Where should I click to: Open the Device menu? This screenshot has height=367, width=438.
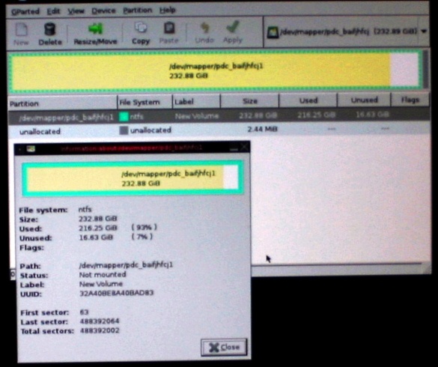103,10
